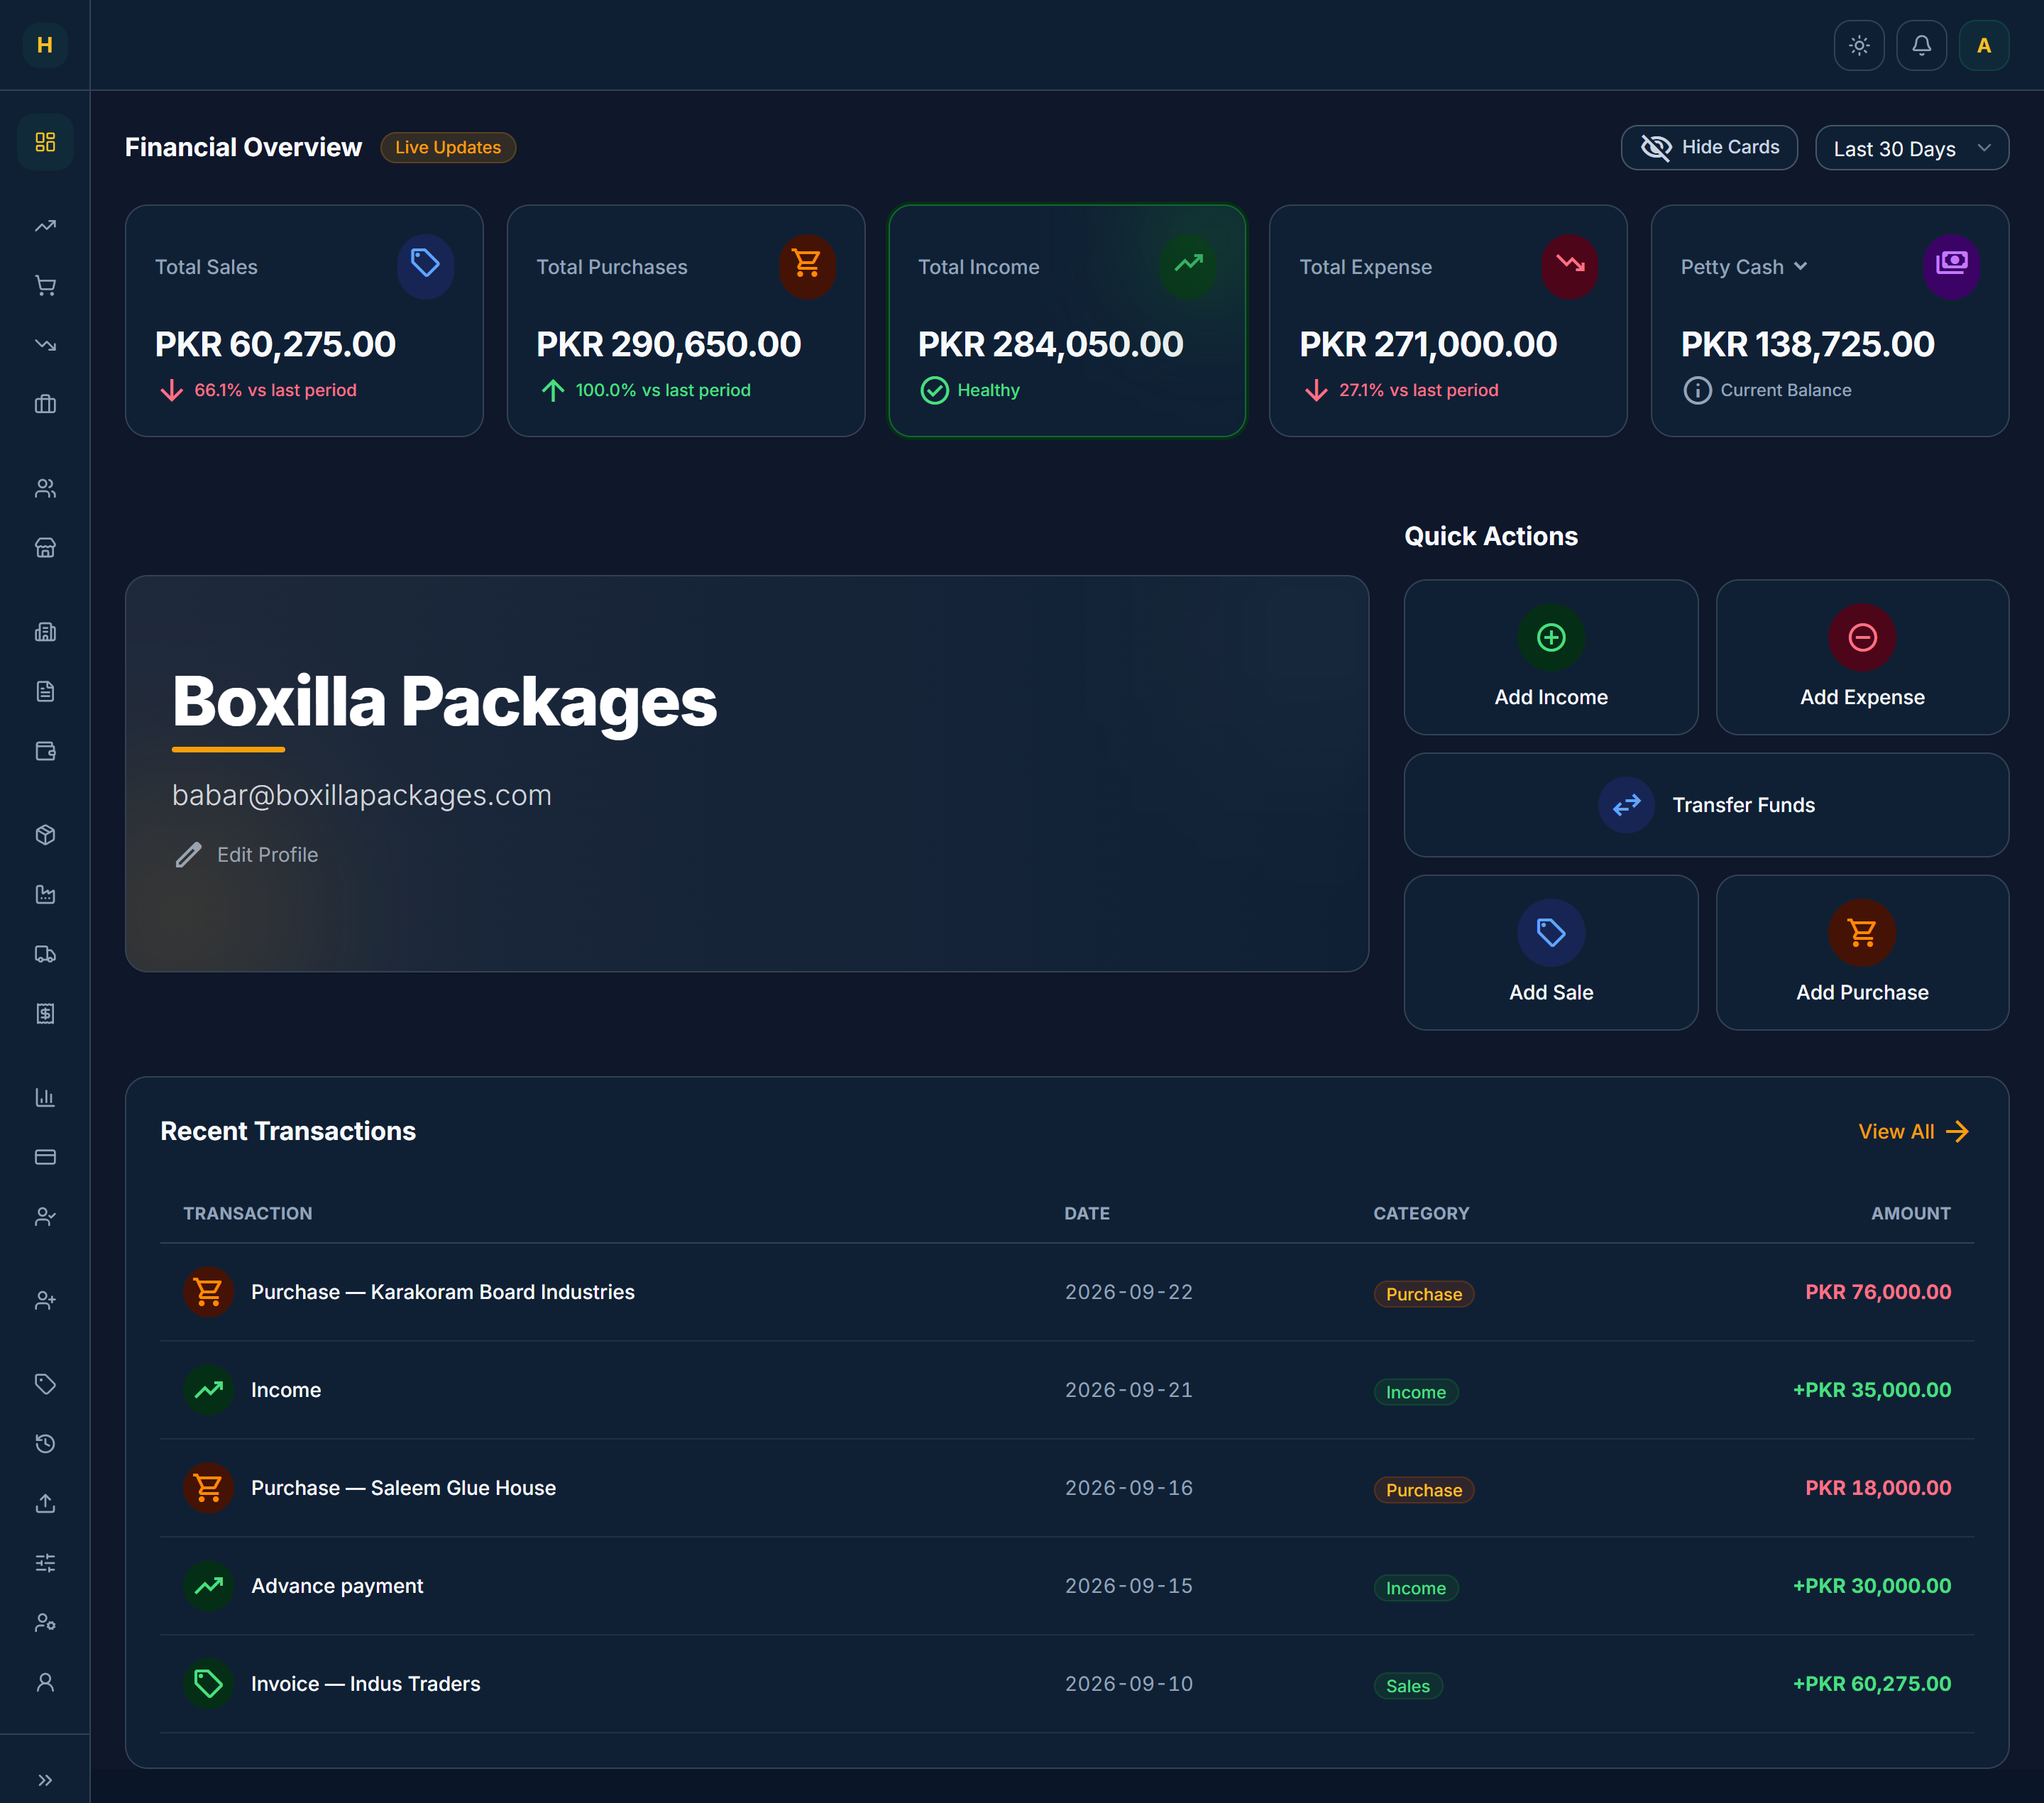Click the Income transaction dated 2026-09-21

1067,1390
